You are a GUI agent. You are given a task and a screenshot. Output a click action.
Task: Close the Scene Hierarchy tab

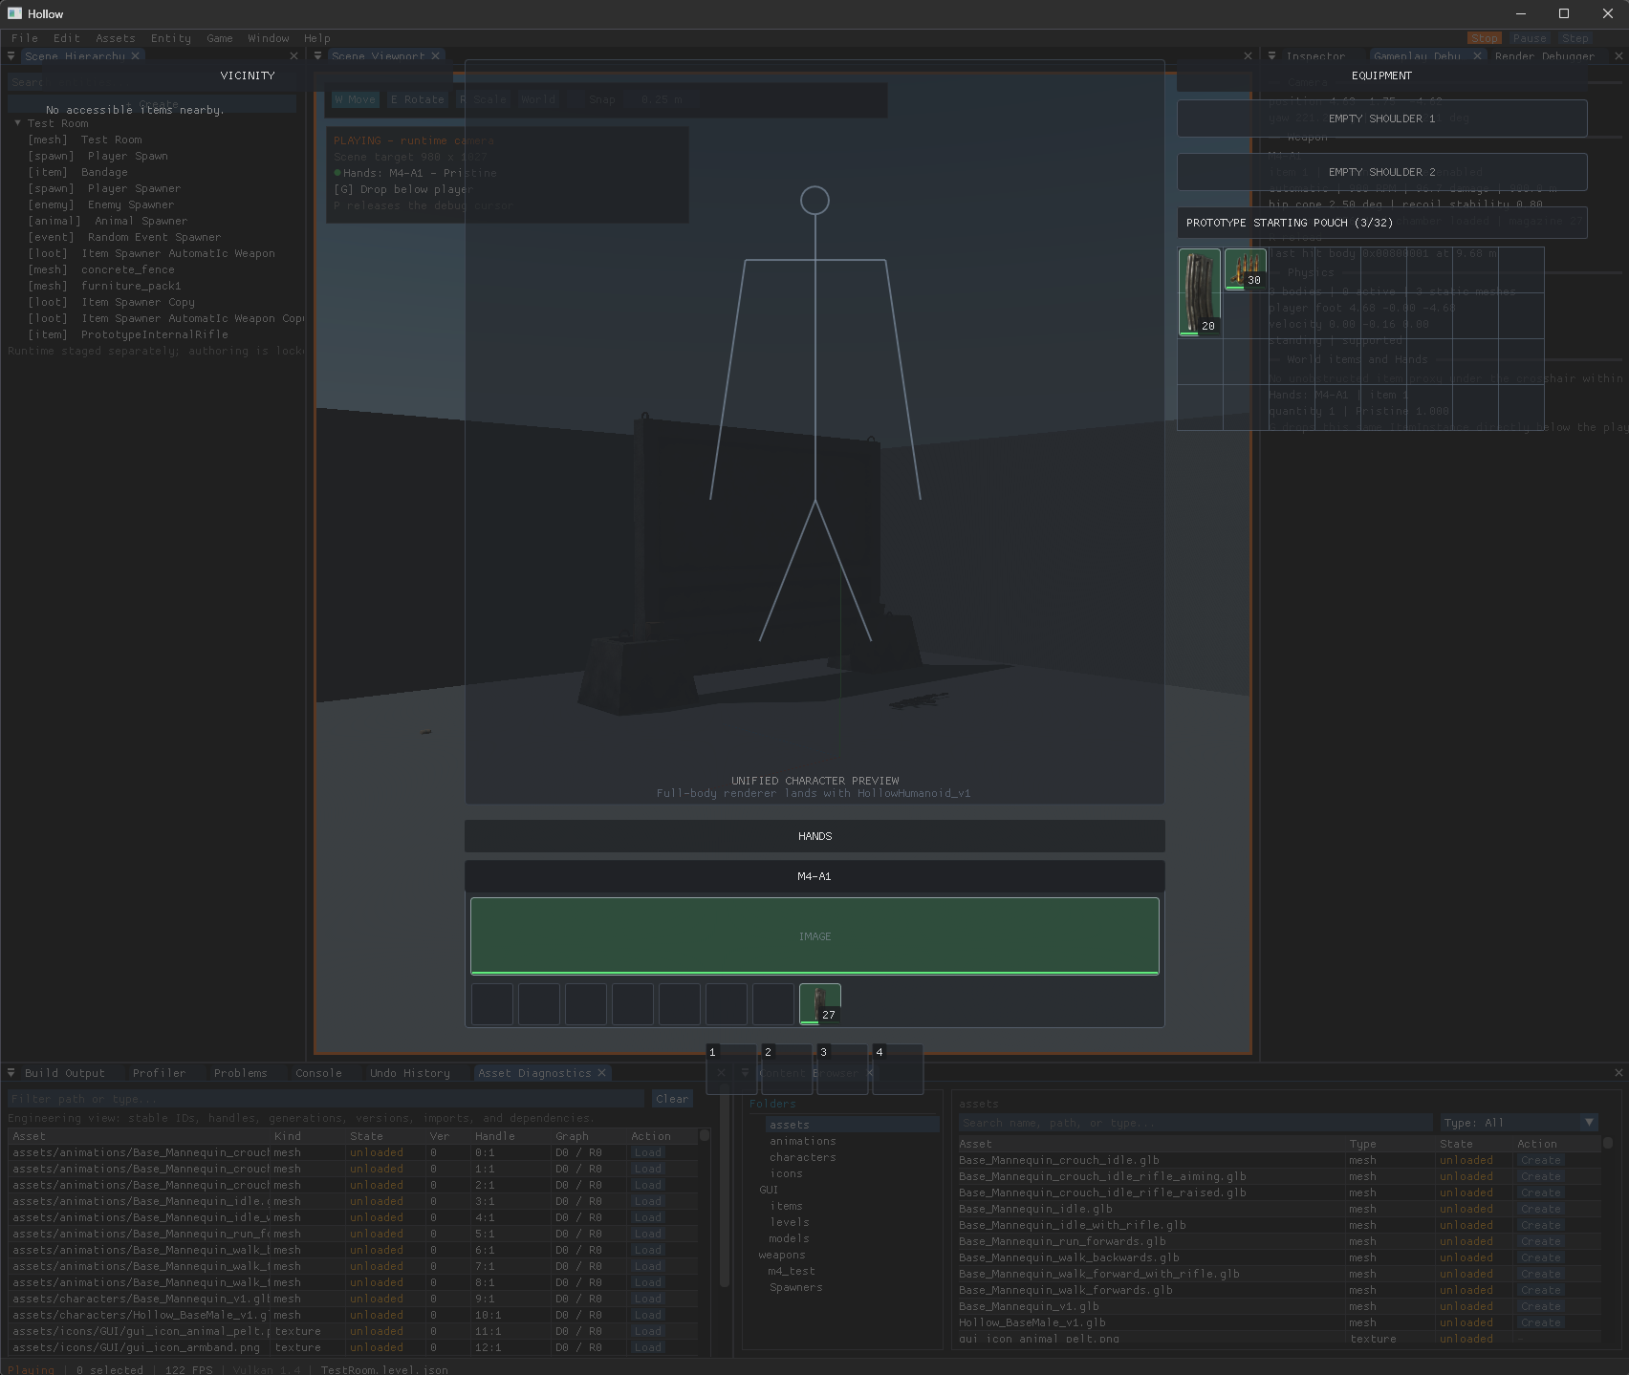click(136, 56)
